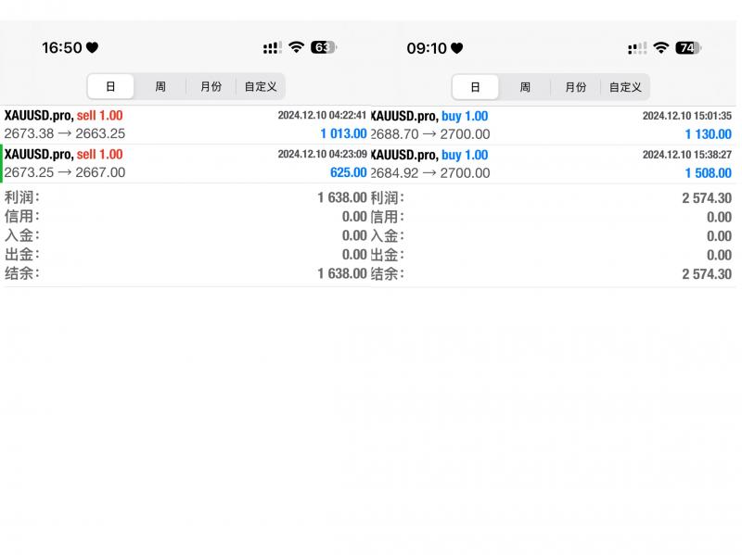Tap the heart icon beside 09:10
Viewport: 742px width, 555px height.
pyautogui.click(x=456, y=48)
